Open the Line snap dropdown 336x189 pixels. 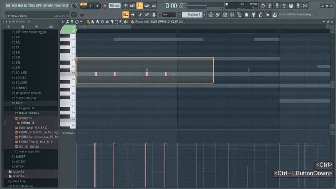[x=169, y=15]
